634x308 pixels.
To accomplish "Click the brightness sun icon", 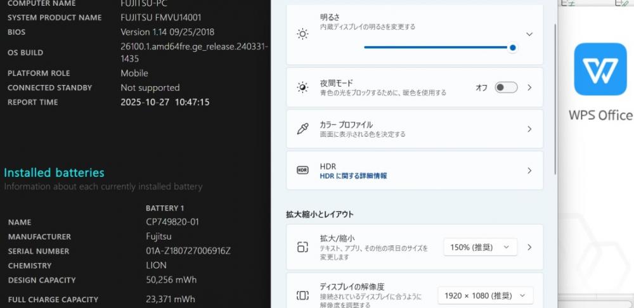I will point(302,34).
